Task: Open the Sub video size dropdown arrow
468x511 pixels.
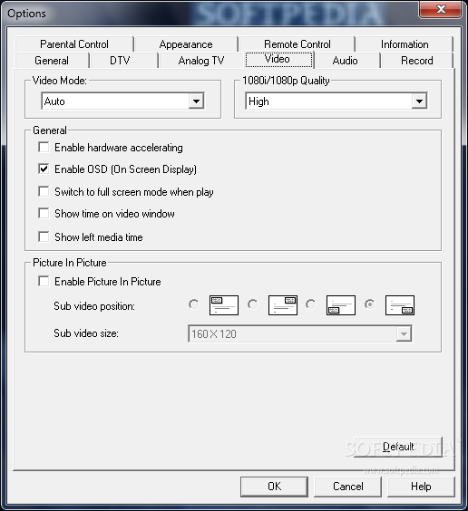Action: coord(404,333)
